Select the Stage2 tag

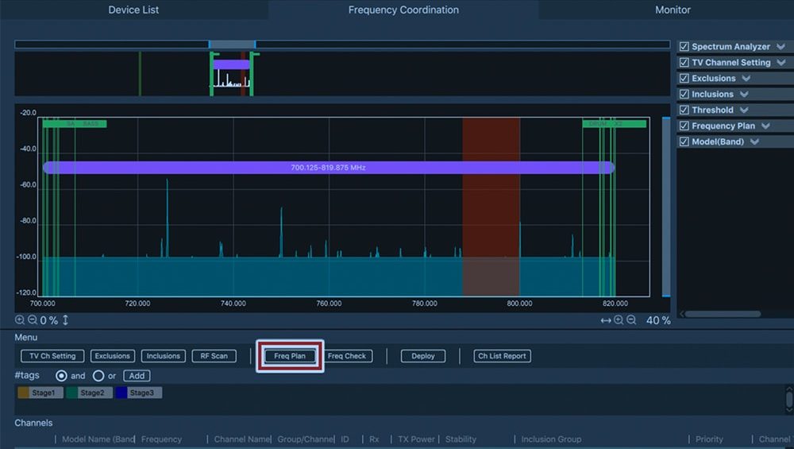pos(89,393)
